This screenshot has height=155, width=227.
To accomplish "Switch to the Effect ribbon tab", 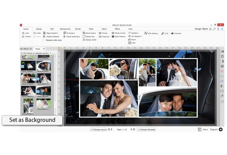I will pos(117,29).
